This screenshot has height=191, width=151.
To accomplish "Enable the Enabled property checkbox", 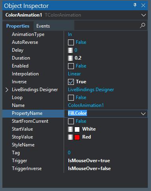I will click(71, 66).
